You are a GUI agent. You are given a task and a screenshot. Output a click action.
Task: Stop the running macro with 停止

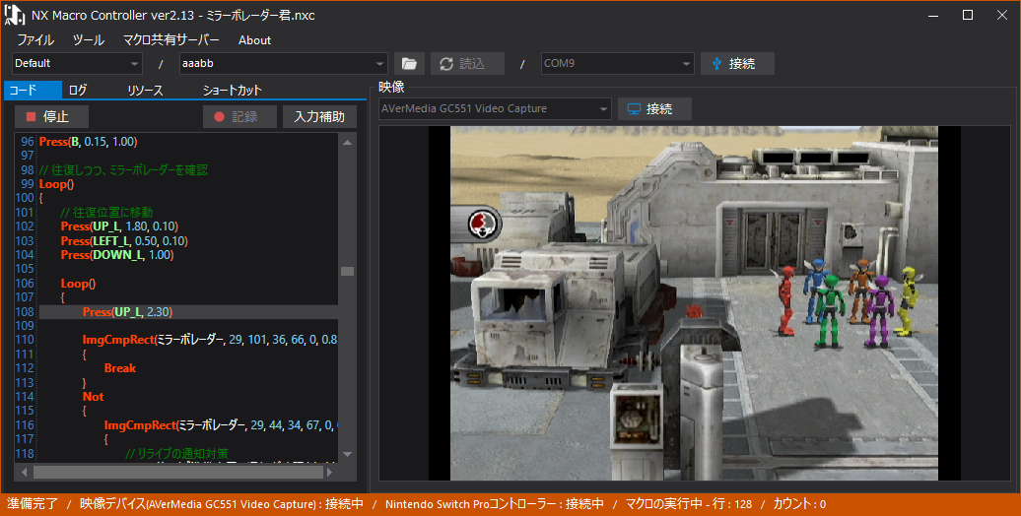coord(51,116)
